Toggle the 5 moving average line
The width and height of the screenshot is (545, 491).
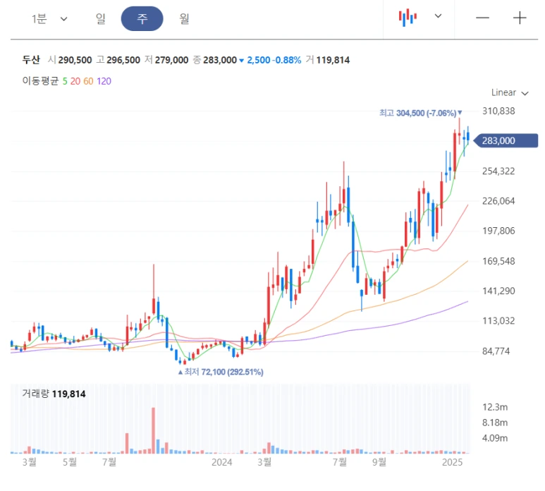[65, 81]
